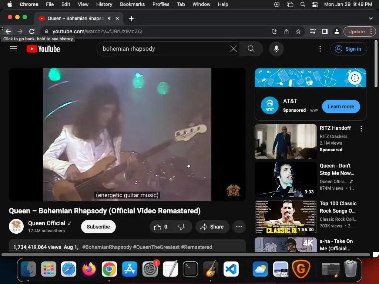Open the History menu
379x284 pixels.
104,4
